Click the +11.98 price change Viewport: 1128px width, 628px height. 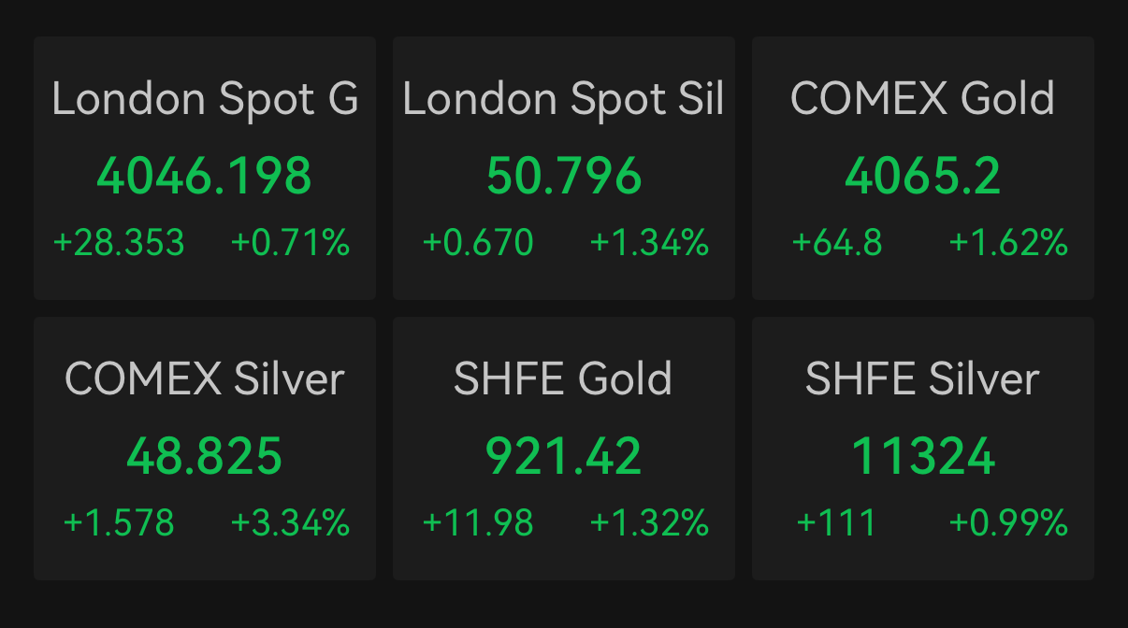click(478, 522)
